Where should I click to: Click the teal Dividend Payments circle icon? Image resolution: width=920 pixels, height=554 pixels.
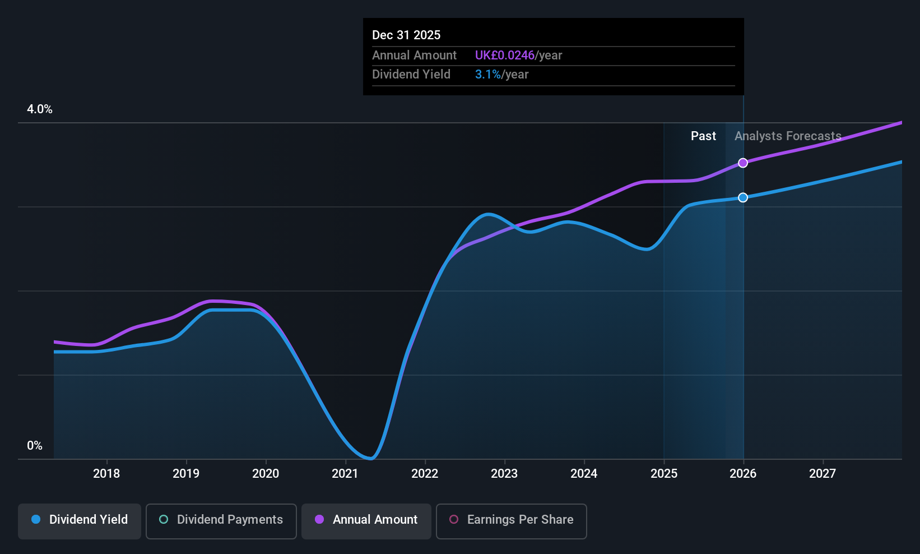(x=164, y=519)
